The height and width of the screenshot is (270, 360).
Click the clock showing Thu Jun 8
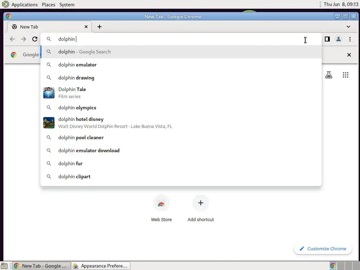click(341, 4)
